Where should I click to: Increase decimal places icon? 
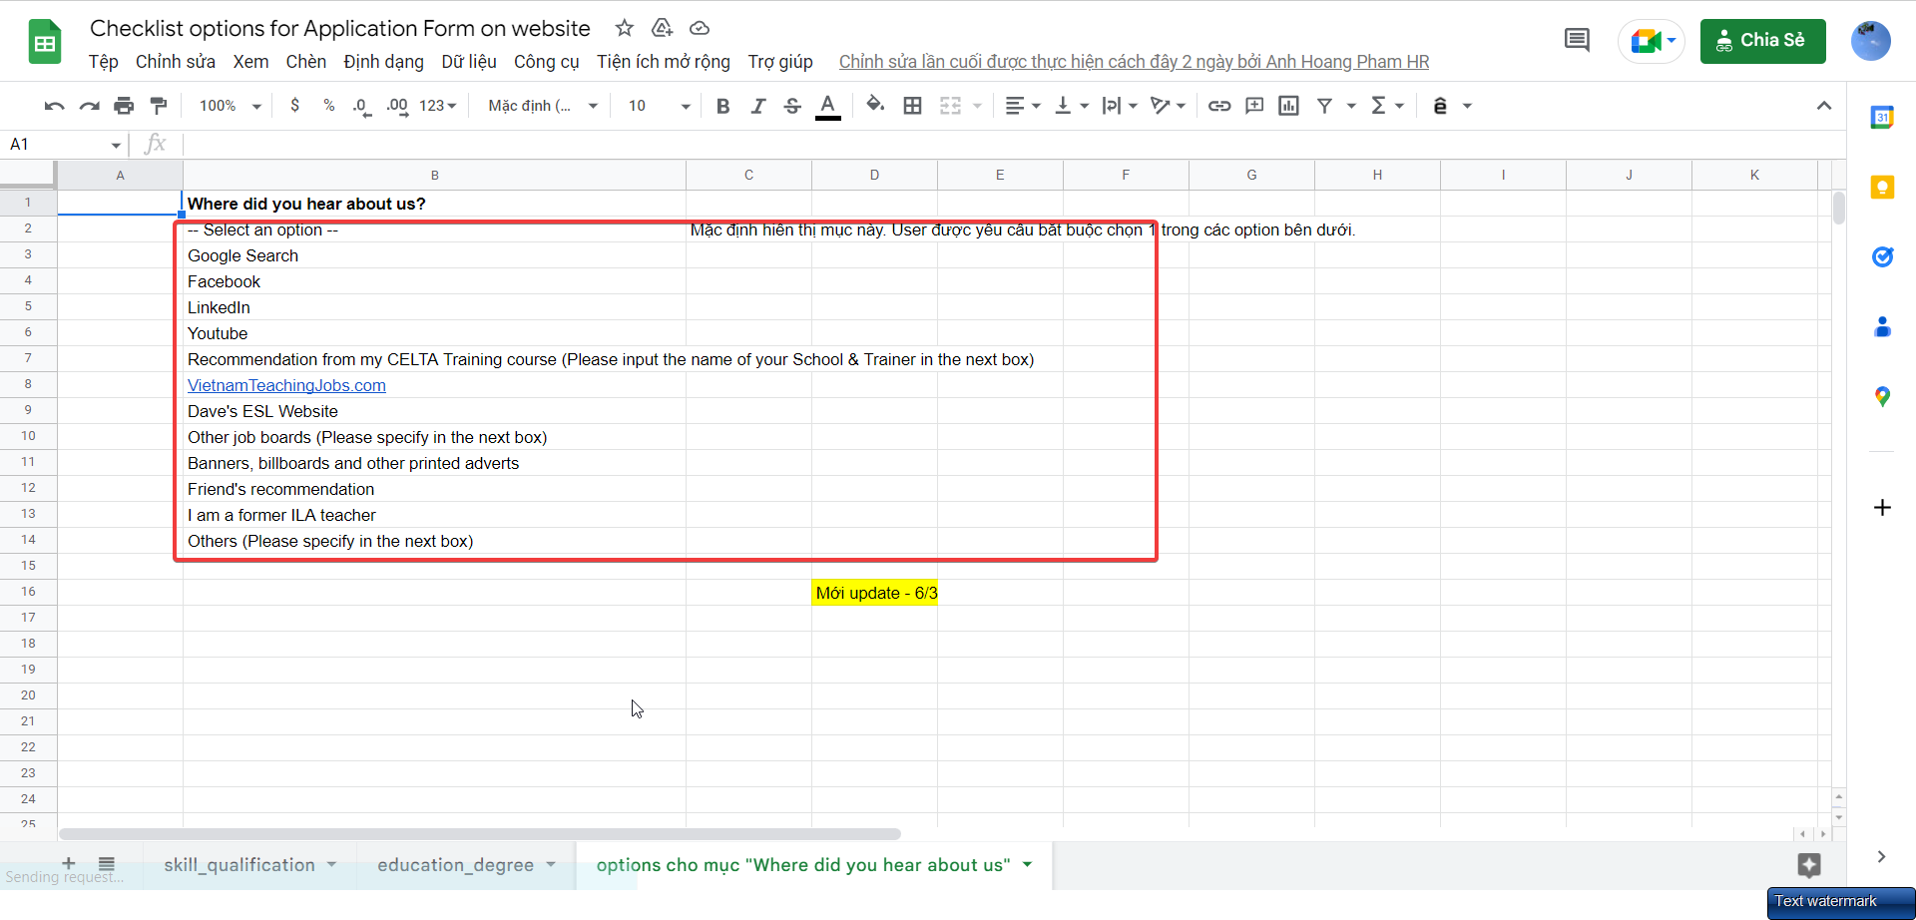click(x=397, y=106)
